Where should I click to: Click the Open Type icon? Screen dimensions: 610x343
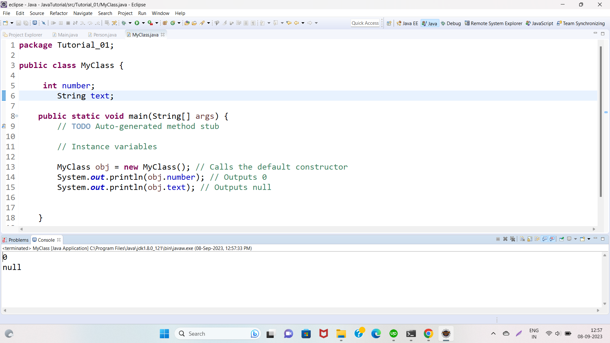[x=187, y=23]
